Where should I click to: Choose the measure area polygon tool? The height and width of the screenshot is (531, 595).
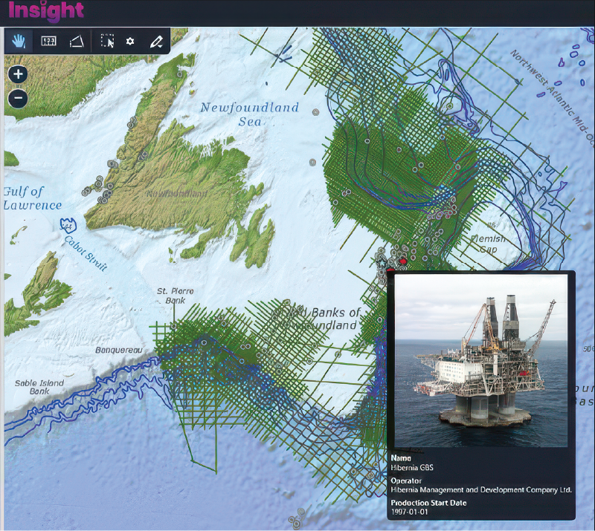click(x=76, y=42)
